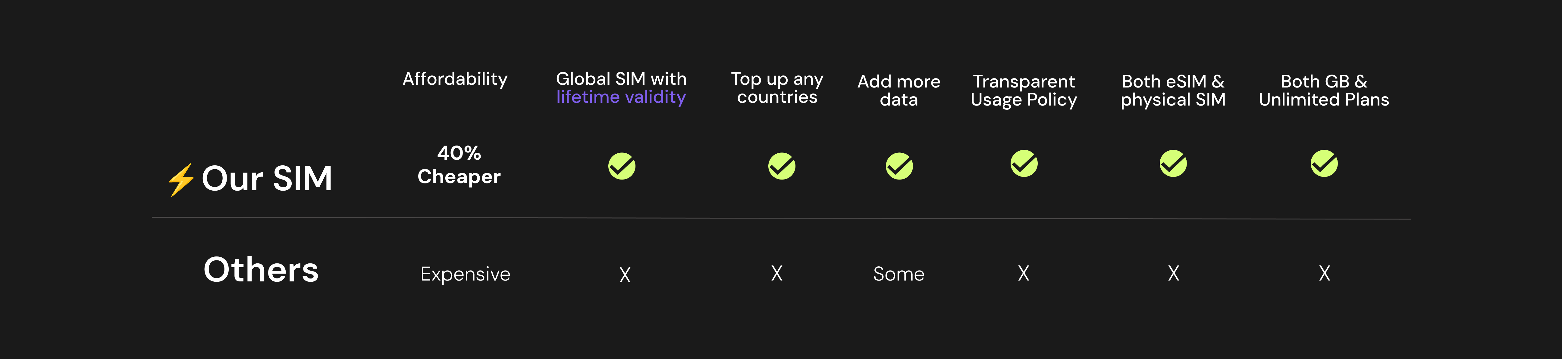
Task: Click the X under Top up any countries column
Action: click(x=776, y=273)
